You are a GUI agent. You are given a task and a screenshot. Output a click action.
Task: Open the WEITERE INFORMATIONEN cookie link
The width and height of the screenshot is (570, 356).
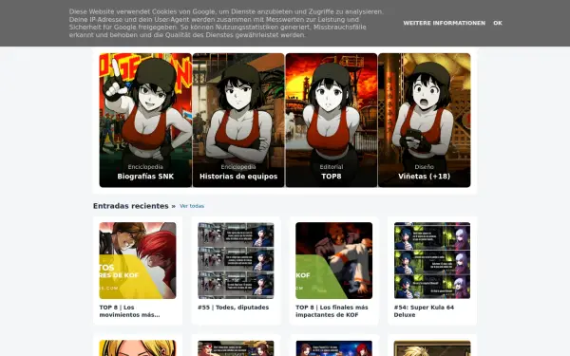(x=444, y=23)
